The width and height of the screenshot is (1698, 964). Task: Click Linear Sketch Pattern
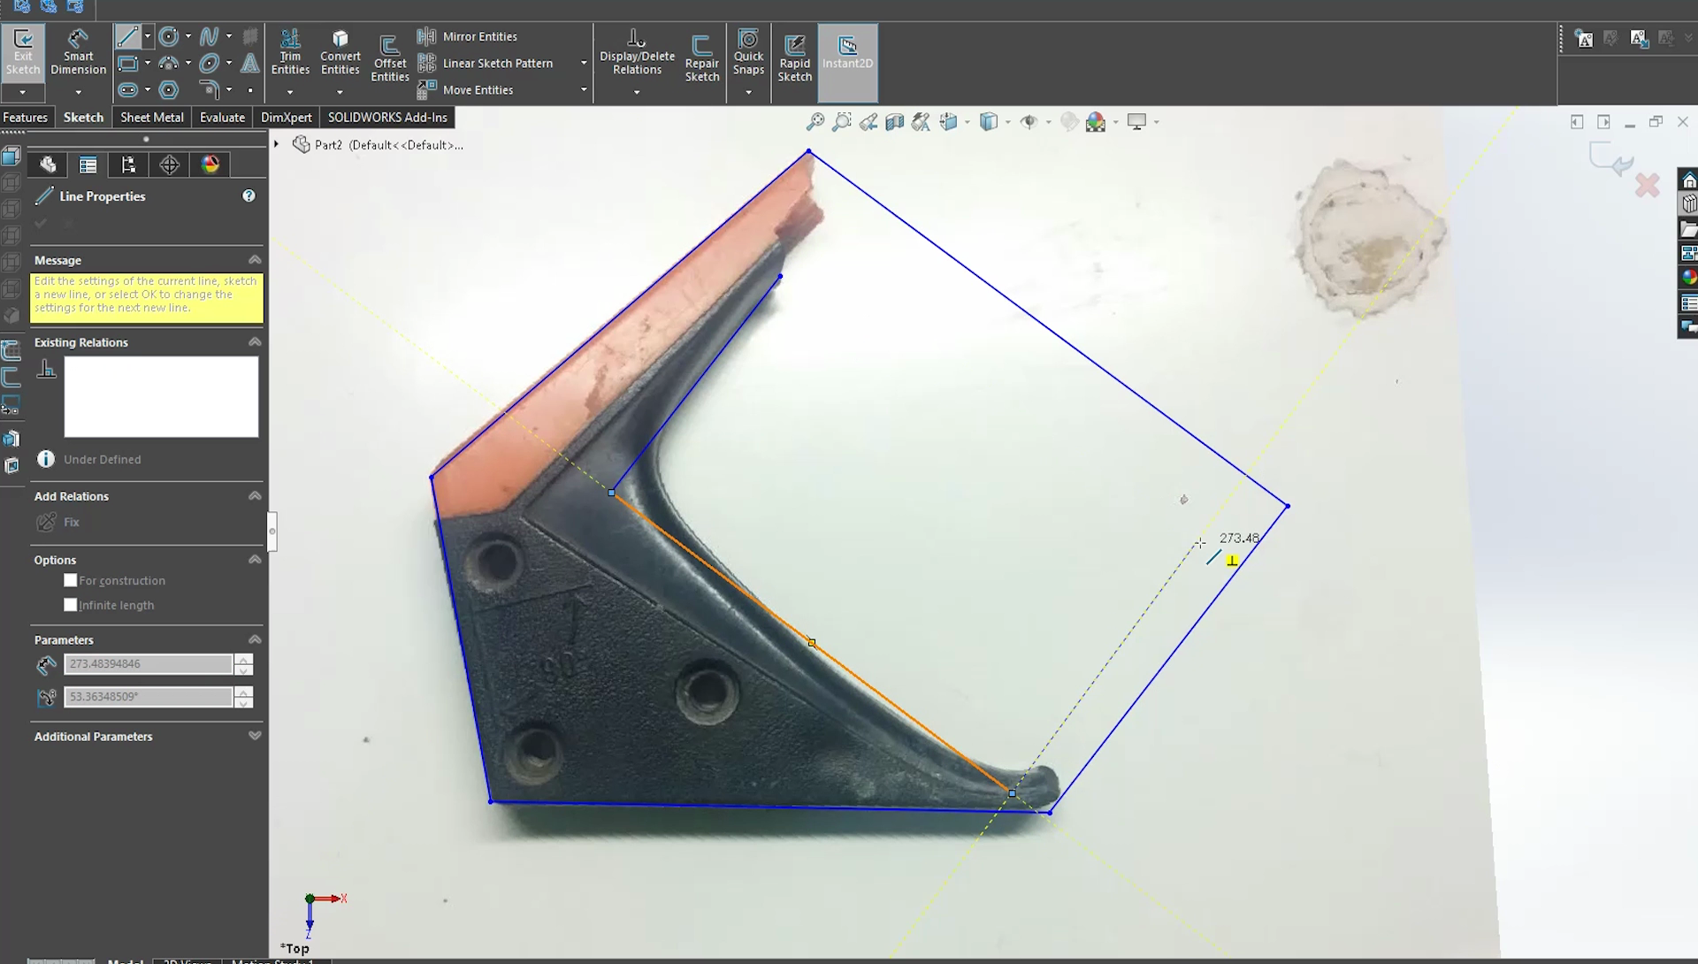[x=485, y=64]
